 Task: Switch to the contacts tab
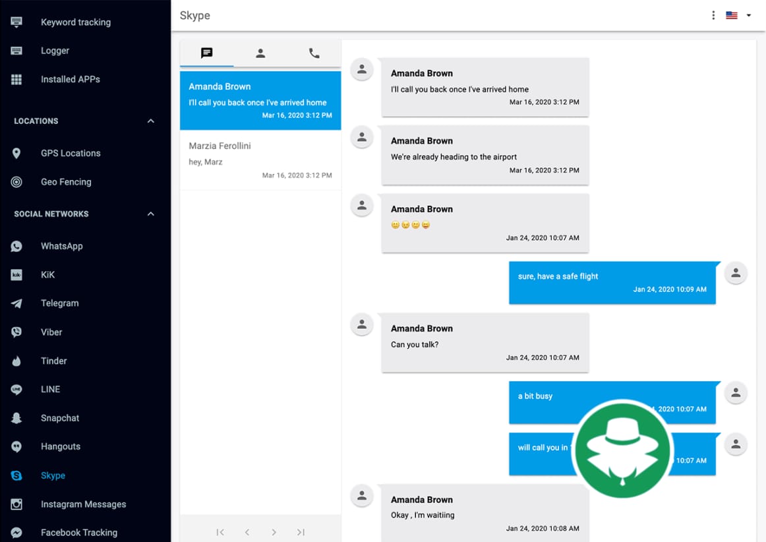pos(260,53)
